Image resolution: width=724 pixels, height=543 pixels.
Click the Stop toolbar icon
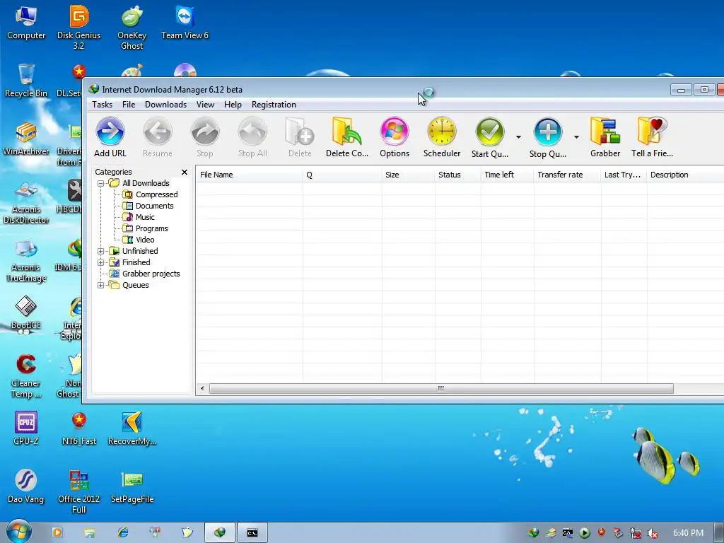(x=205, y=136)
